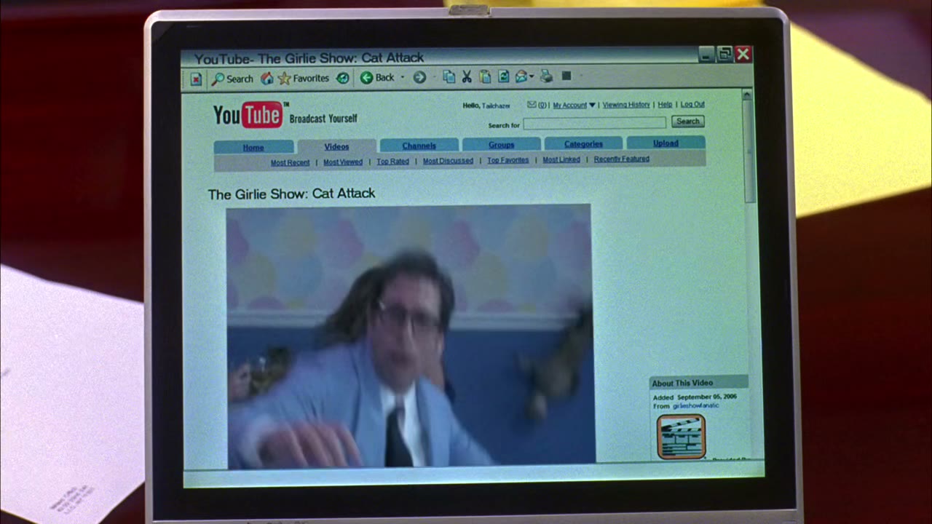The width and height of the screenshot is (932, 524).
Task: Open the Most Discussed videos link
Action: [x=448, y=161]
